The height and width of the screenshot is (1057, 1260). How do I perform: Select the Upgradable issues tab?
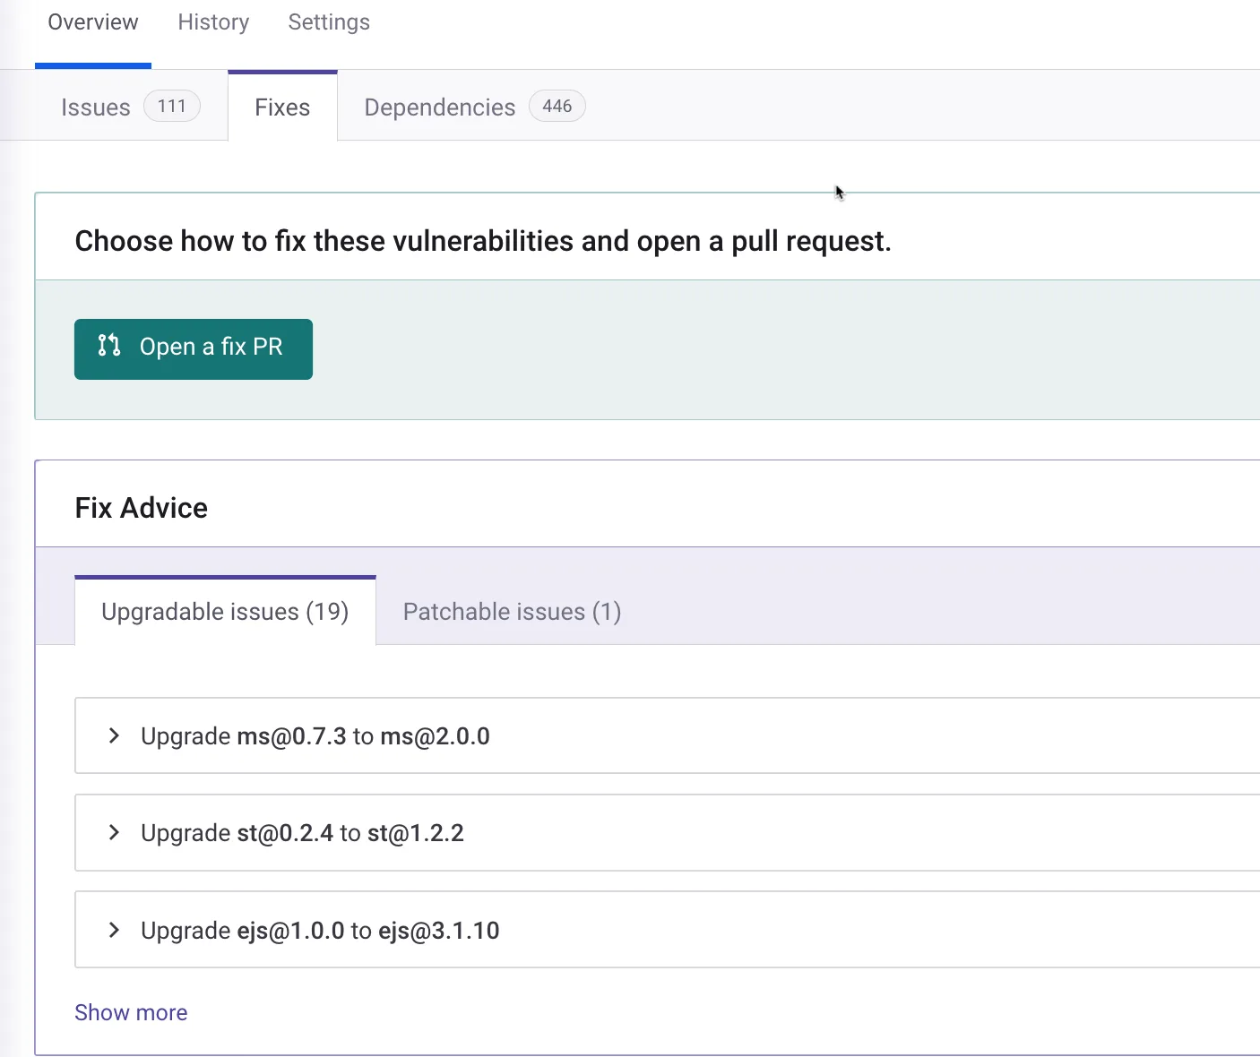pos(225,611)
